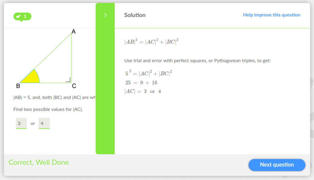
Task: Select the first answer field containing 3
Action: pyautogui.click(x=21, y=123)
